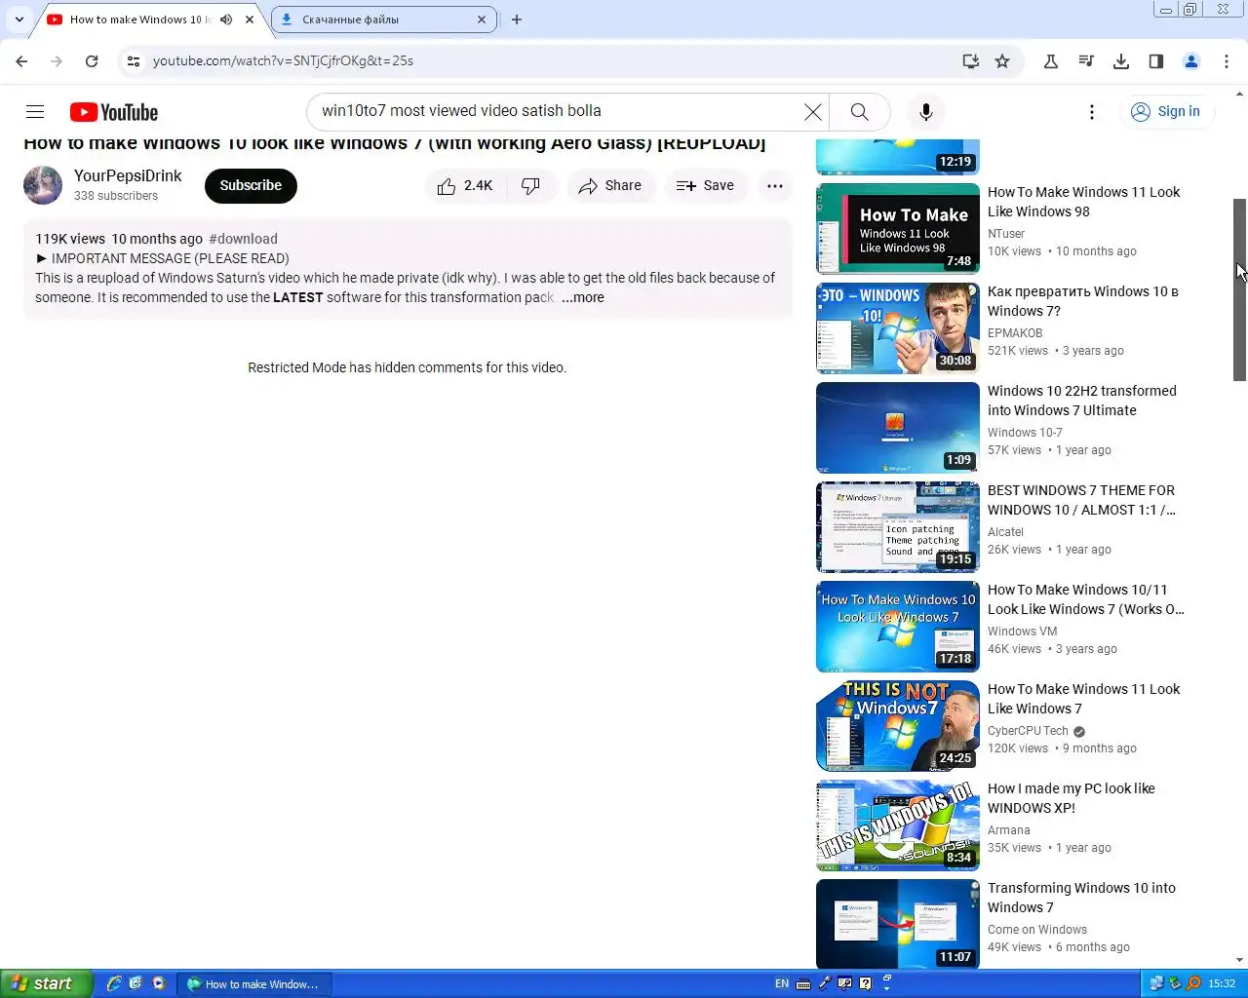Click the Share button
This screenshot has height=998, width=1248.
[x=610, y=185]
